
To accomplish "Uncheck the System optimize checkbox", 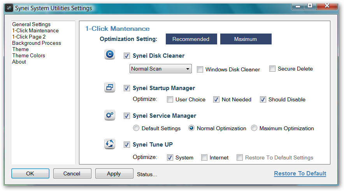I will [x=170, y=157].
